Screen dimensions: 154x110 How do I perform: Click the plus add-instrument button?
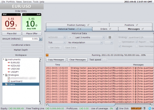(x=70, y=37)
